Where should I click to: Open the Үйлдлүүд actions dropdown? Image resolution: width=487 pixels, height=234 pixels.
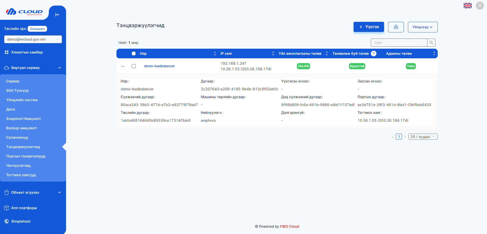422,27
